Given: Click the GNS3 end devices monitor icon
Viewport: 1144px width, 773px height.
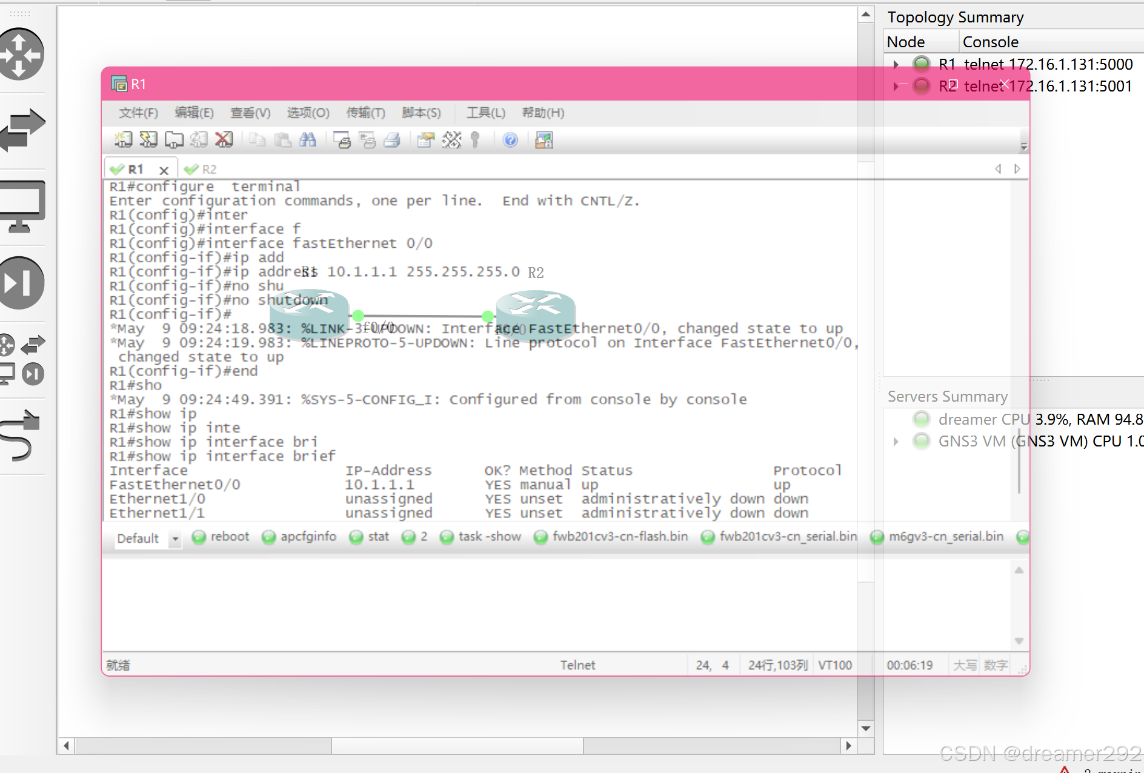Looking at the screenshot, I should click(x=22, y=207).
